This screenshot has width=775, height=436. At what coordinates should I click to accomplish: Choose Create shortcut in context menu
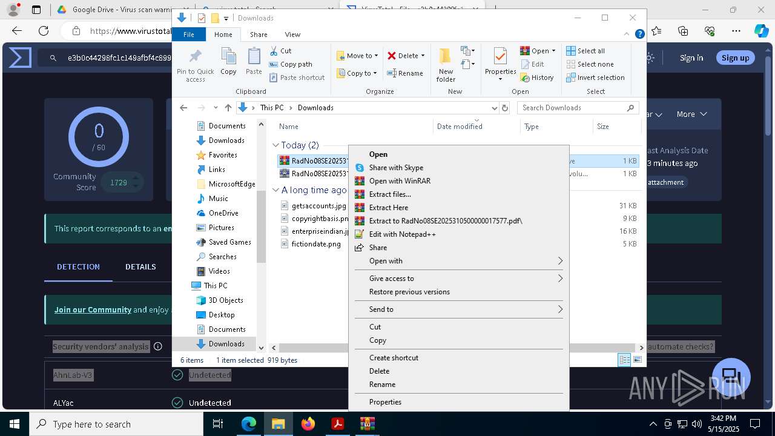coord(458,358)
